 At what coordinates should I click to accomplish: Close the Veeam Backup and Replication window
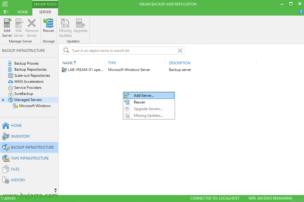(x=300, y=4)
